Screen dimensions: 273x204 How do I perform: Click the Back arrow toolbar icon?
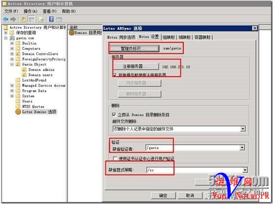coord(6,19)
